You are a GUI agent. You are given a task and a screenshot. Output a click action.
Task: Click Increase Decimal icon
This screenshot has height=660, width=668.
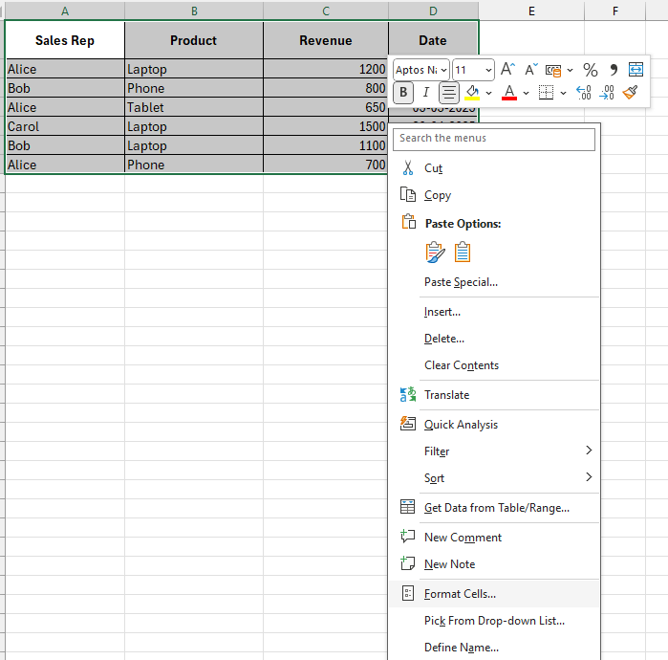[583, 93]
